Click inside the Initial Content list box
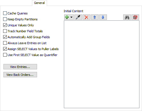 tap(102, 64)
